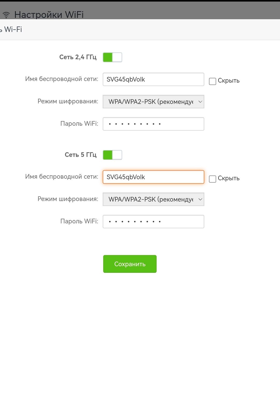The height and width of the screenshot is (407, 280).
Task: Click the Имя беспроводной сети label
Action: click(61, 79)
